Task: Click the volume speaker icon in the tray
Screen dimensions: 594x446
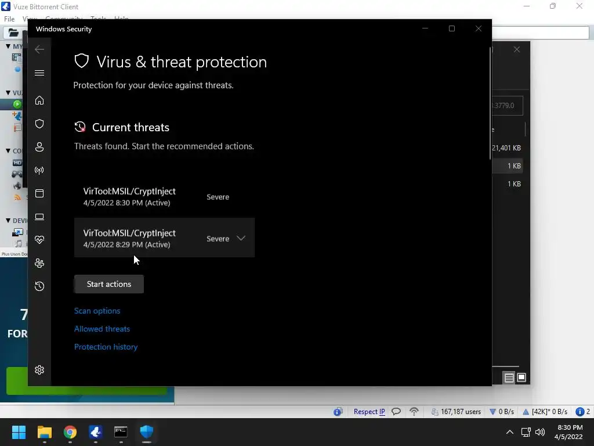Action: 540,432
